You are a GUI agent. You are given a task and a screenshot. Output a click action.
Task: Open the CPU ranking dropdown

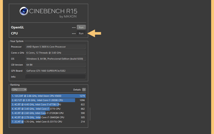[19, 90]
